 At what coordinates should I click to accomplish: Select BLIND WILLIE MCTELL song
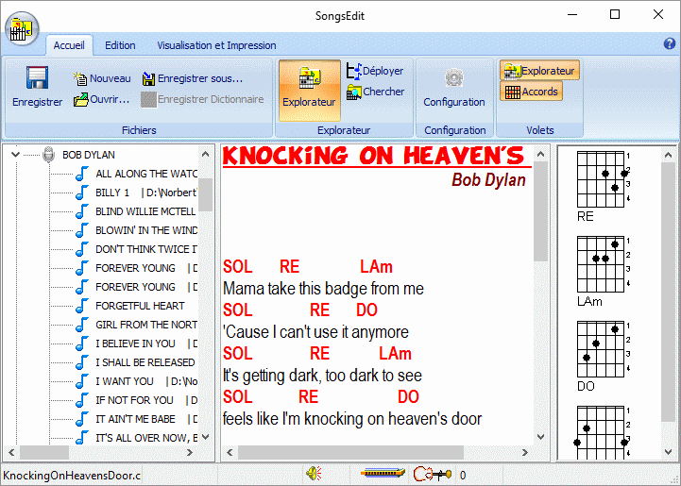tap(145, 211)
